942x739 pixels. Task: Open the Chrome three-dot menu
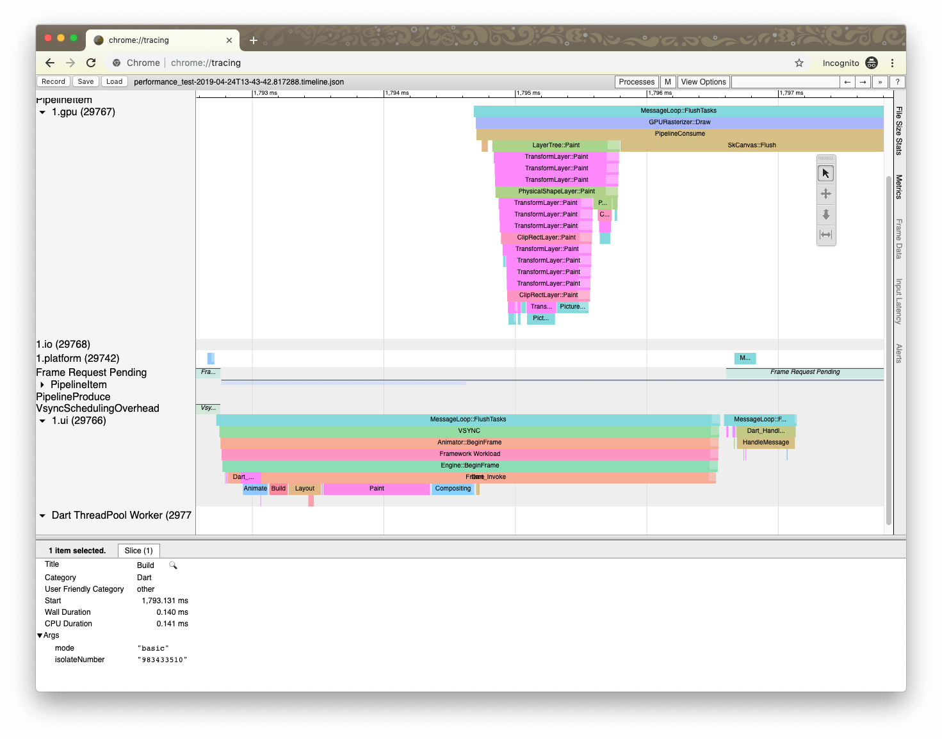click(892, 63)
